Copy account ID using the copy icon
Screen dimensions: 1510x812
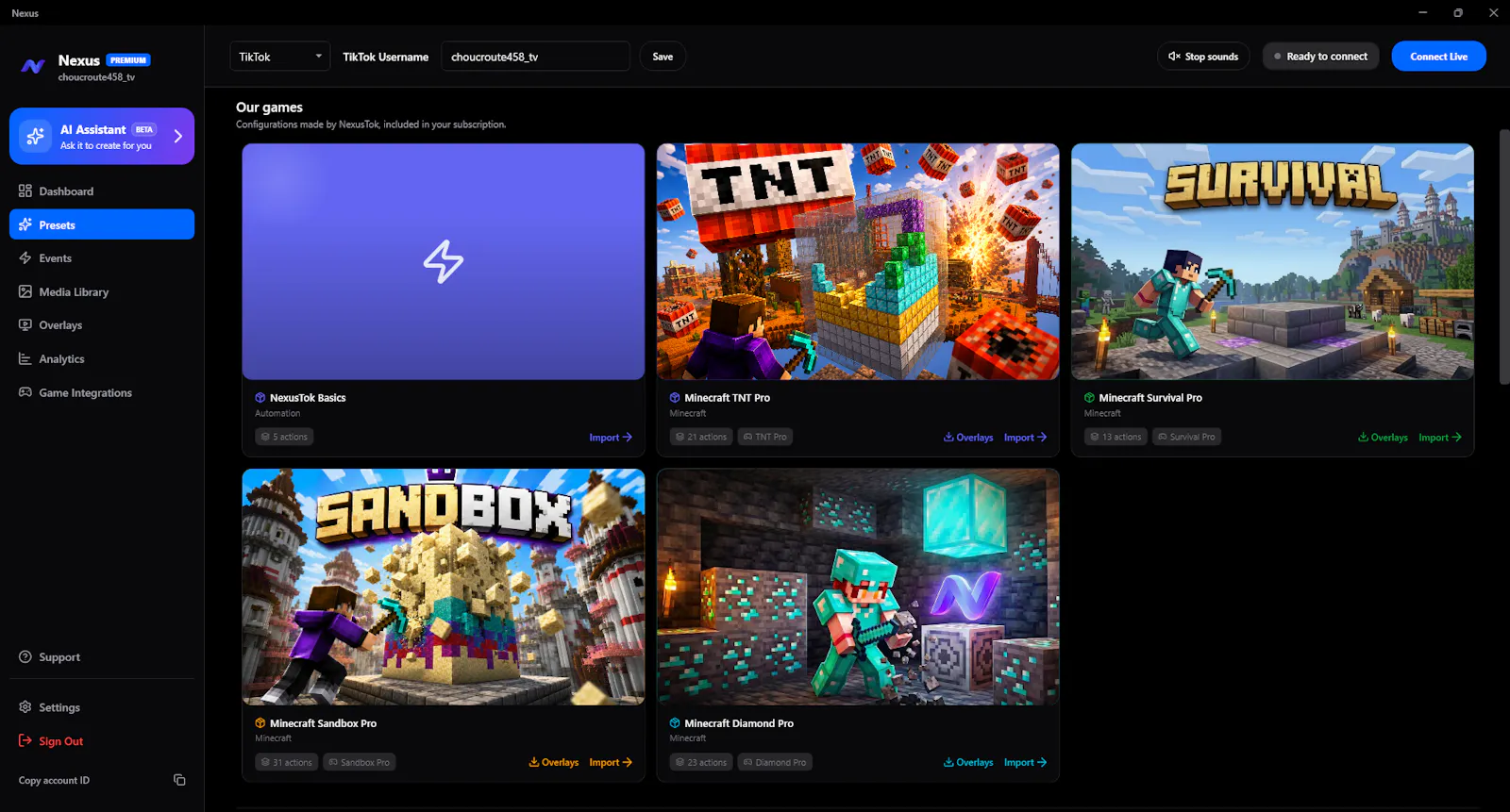tap(179, 780)
